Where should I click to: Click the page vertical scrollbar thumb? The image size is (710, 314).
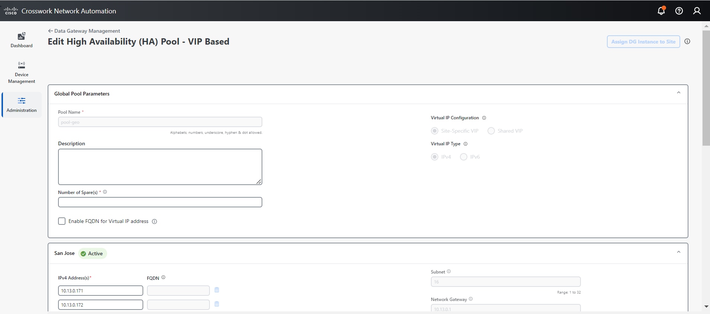coord(706,88)
